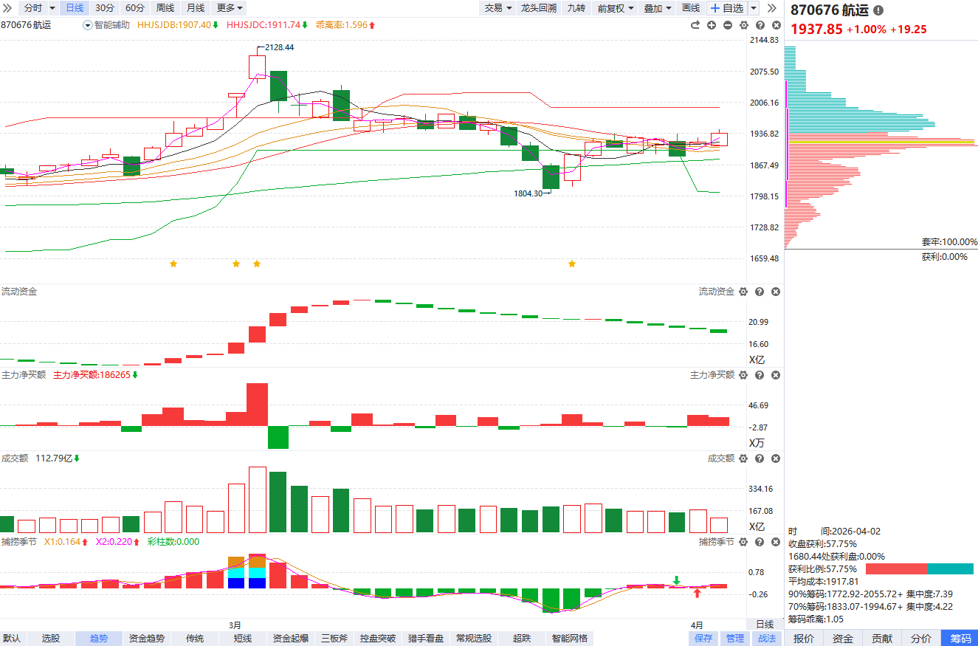978x646 pixels.
Task: Open help icon for 主力净买额 panel
Action: coord(760,376)
